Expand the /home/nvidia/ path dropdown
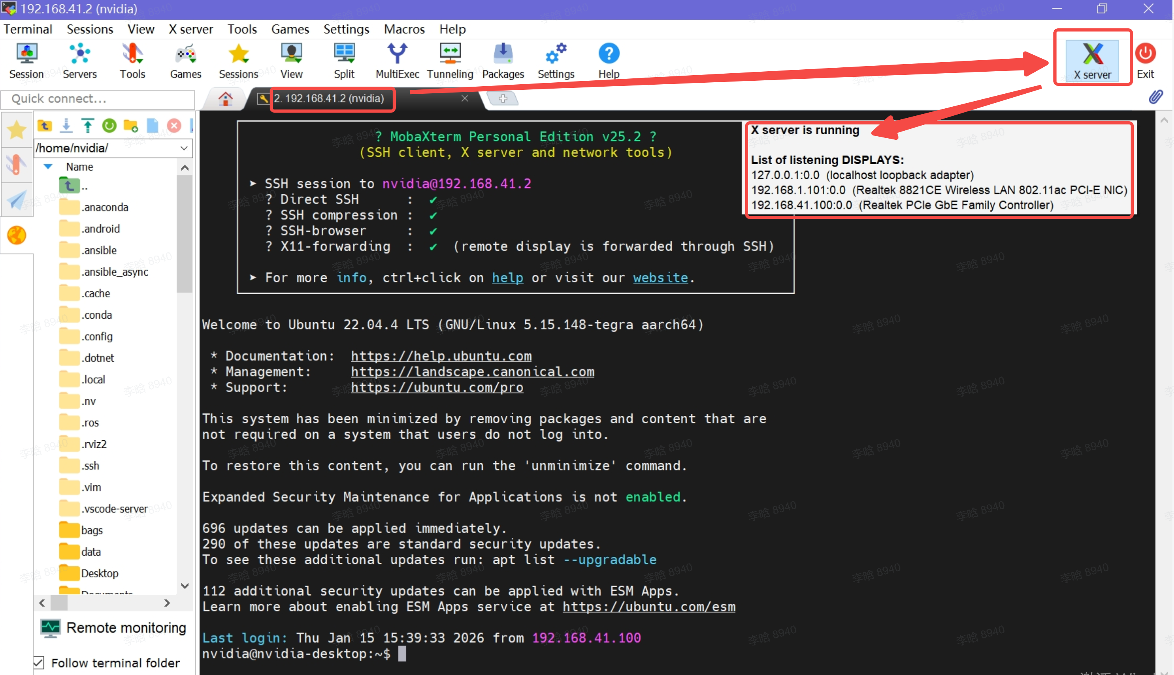The image size is (1174, 675). click(184, 148)
